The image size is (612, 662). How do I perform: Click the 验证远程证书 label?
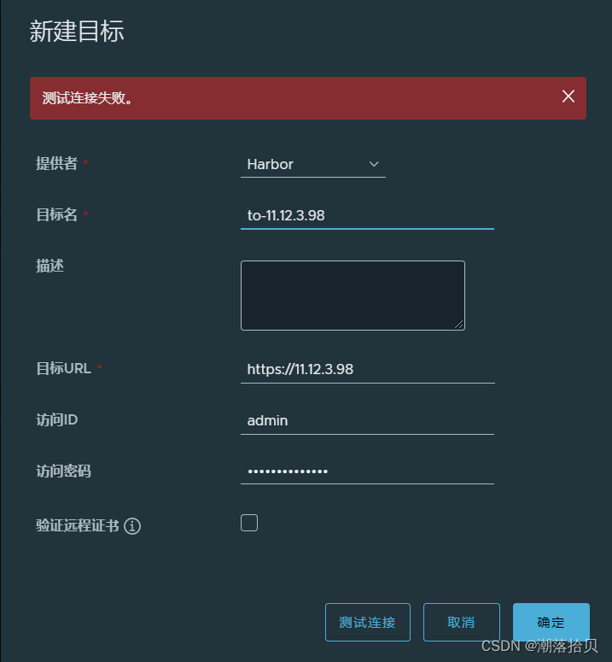coord(78,525)
